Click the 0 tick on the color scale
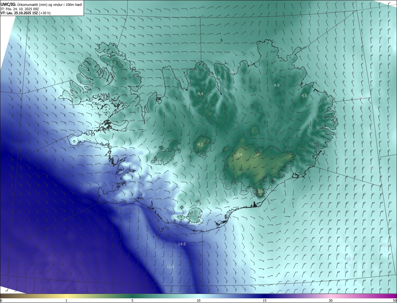The height and width of the screenshot is (303, 397). (x=1, y=301)
